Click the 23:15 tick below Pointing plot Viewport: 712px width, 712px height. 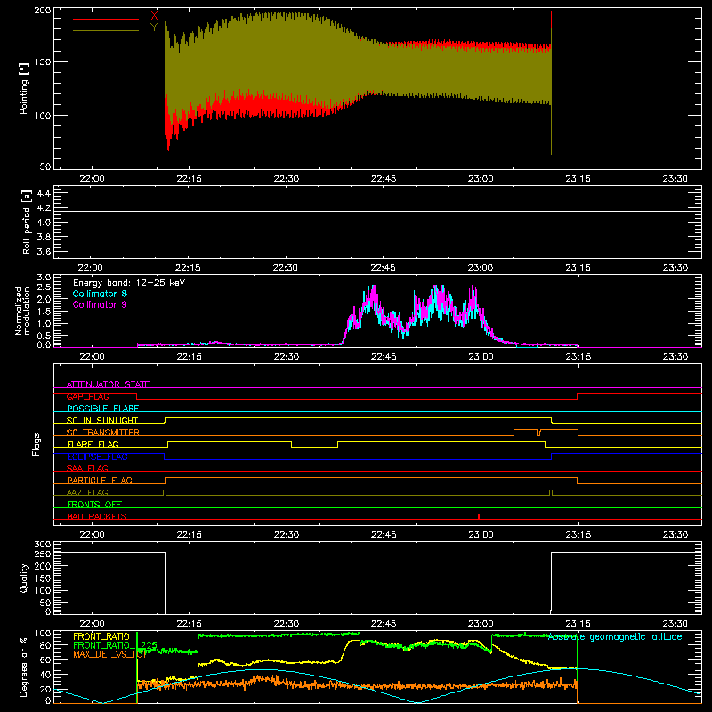click(578, 179)
